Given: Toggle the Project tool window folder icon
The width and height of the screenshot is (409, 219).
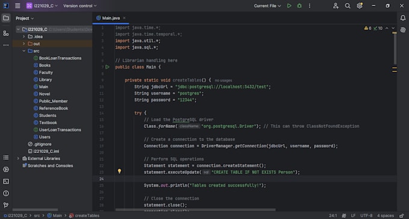Looking at the screenshot, I should [6, 18].
